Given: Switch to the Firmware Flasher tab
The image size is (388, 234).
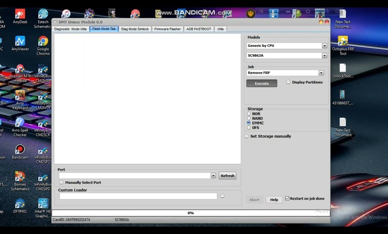Looking at the screenshot, I should click(168, 29).
